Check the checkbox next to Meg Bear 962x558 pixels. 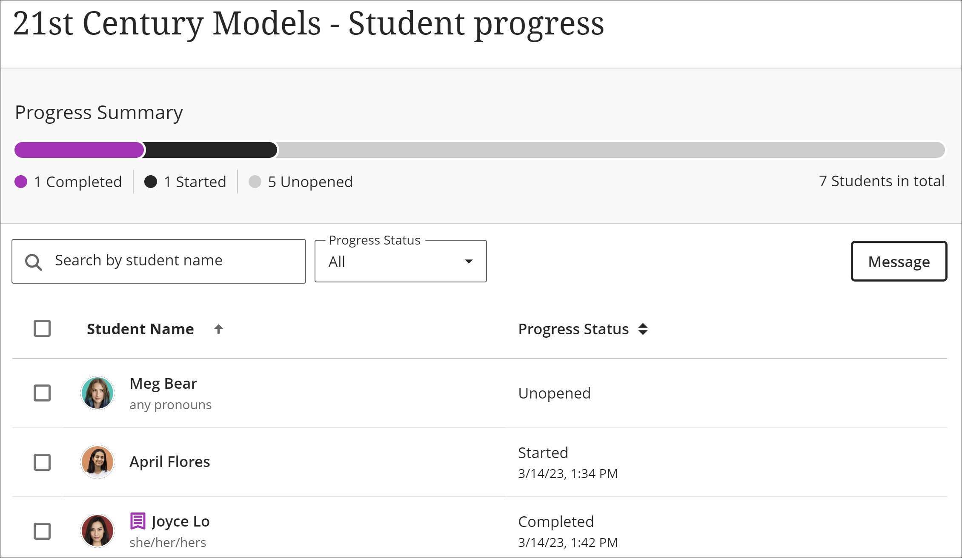click(x=41, y=393)
